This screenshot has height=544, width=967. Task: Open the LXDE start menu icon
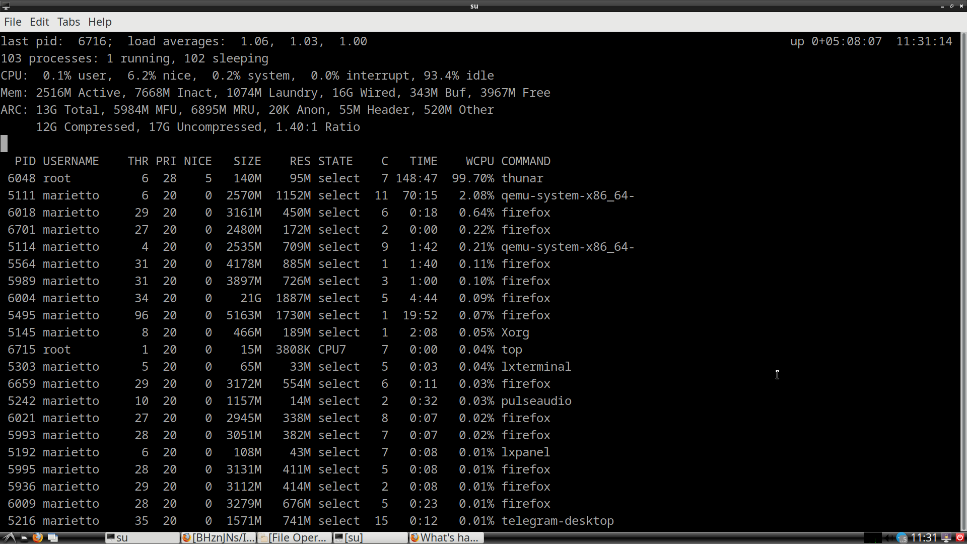tap(9, 538)
